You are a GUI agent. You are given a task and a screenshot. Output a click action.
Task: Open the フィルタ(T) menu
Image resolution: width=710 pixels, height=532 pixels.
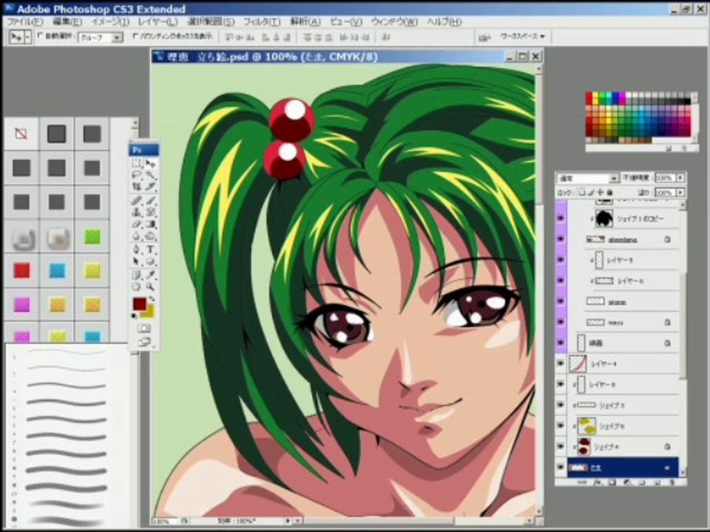tap(262, 21)
